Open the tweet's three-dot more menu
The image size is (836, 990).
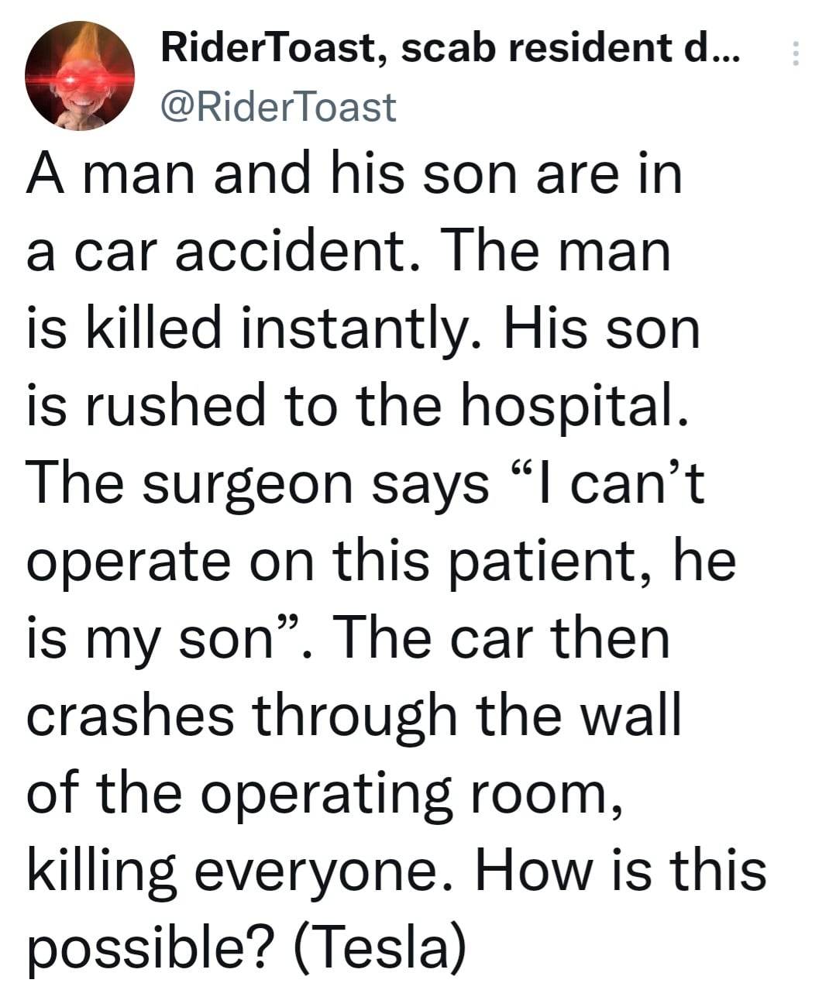click(793, 53)
